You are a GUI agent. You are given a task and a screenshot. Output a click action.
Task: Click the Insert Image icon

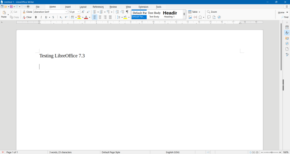click(190, 17)
